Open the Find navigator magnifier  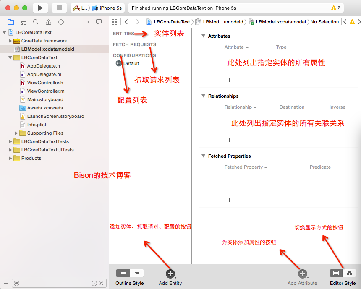(36, 22)
